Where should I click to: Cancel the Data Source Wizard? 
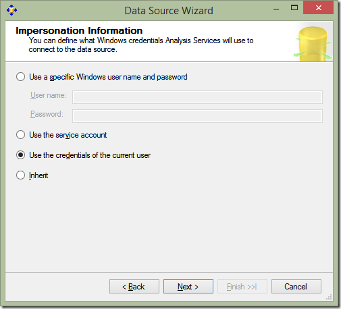296,287
